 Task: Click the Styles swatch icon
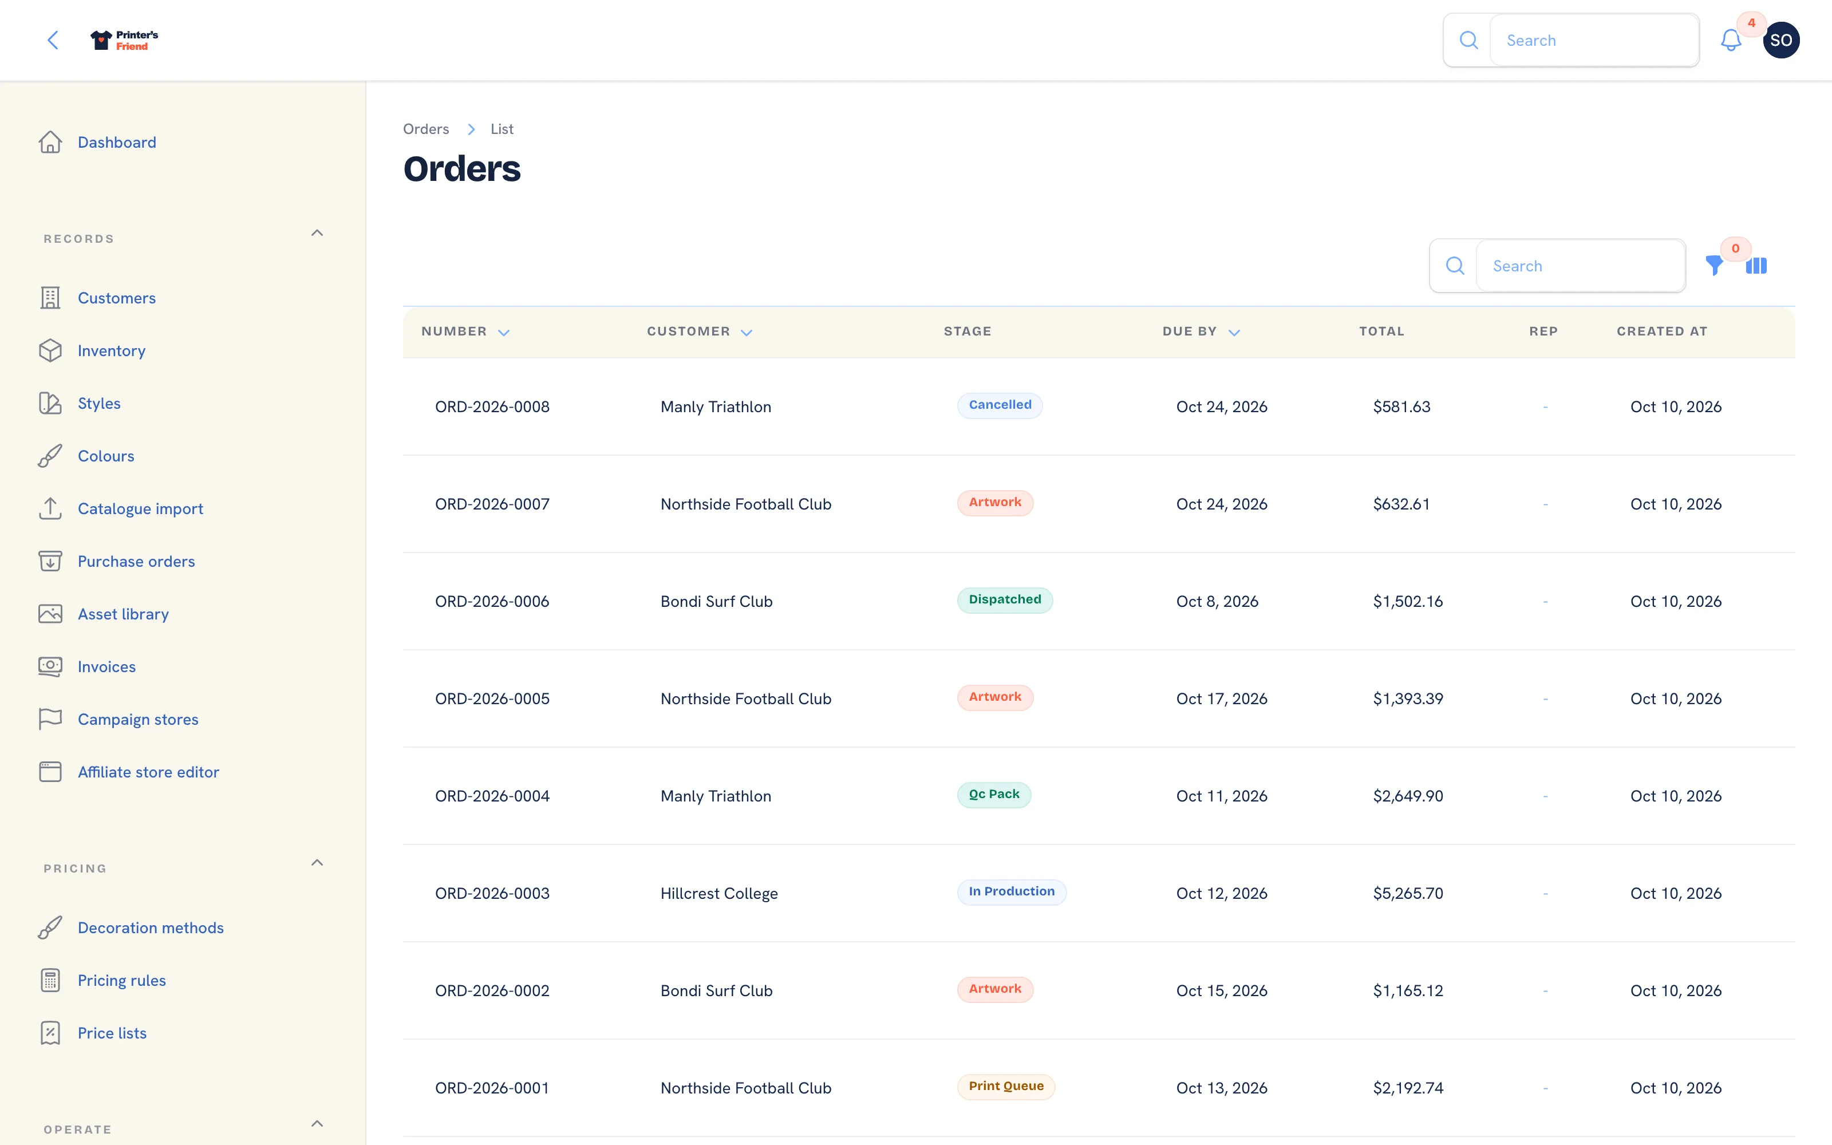50,404
